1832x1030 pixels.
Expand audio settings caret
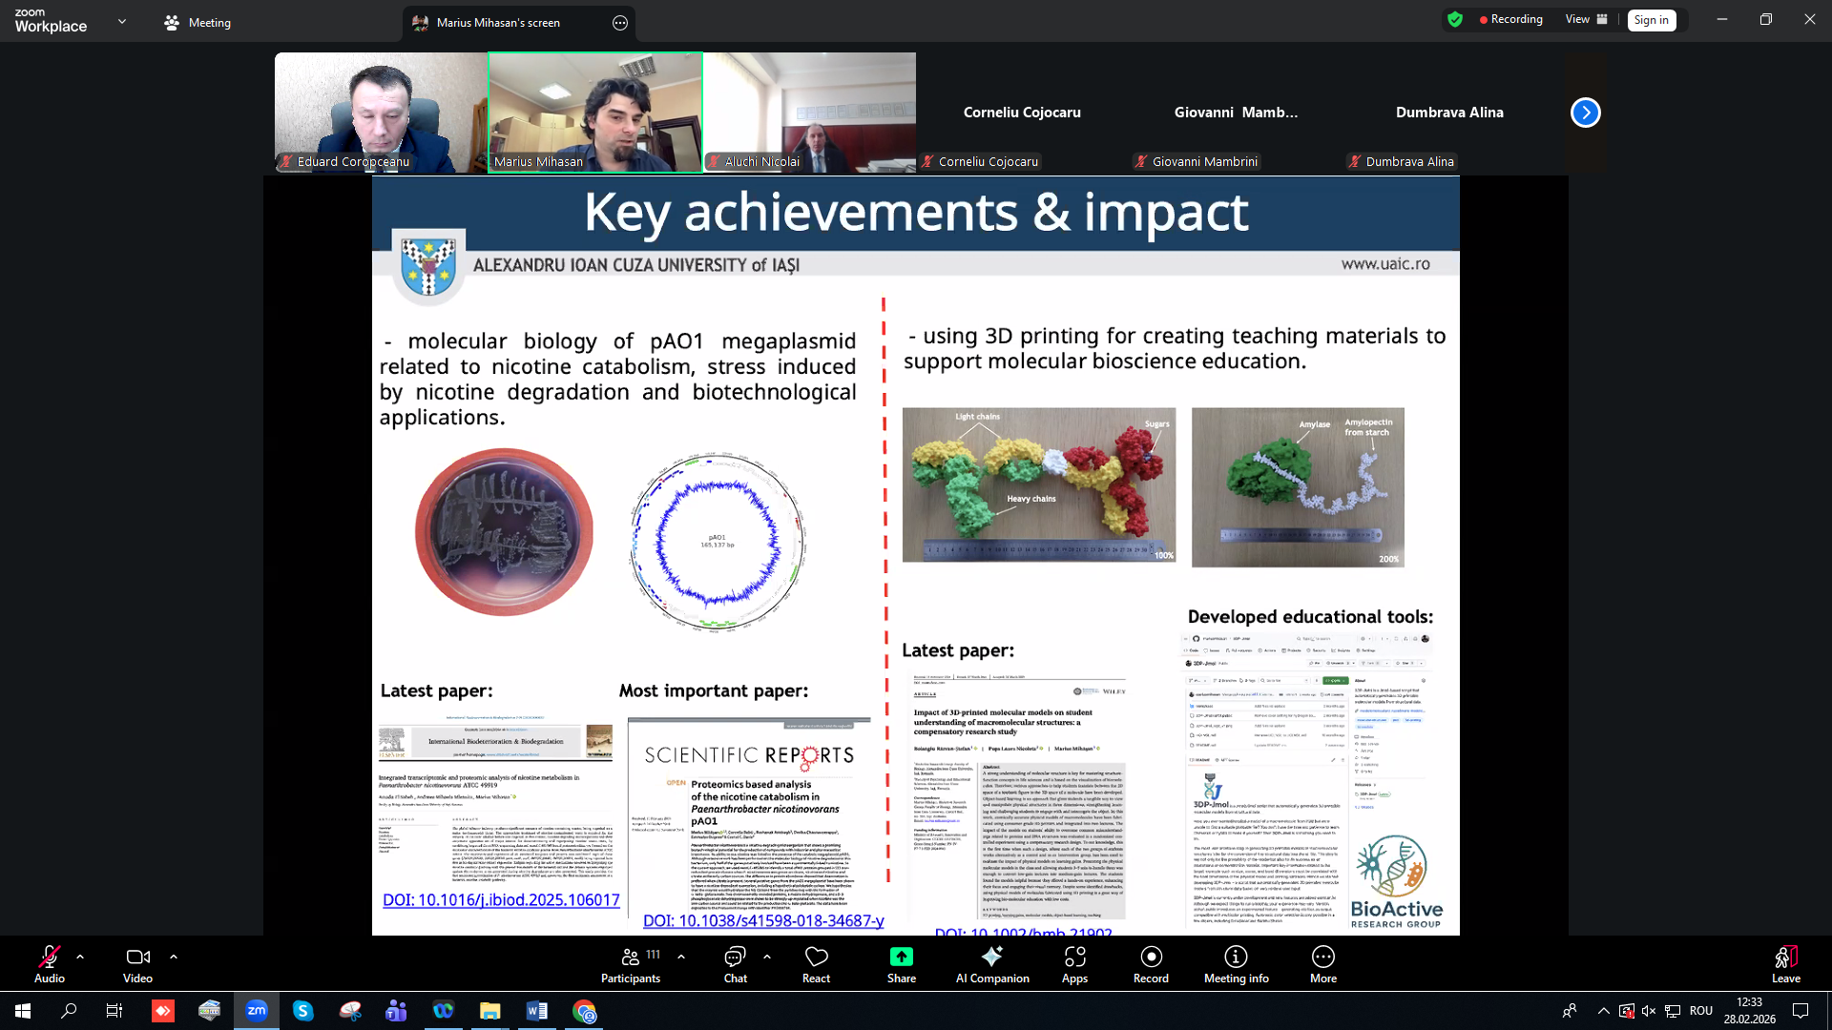click(x=80, y=956)
